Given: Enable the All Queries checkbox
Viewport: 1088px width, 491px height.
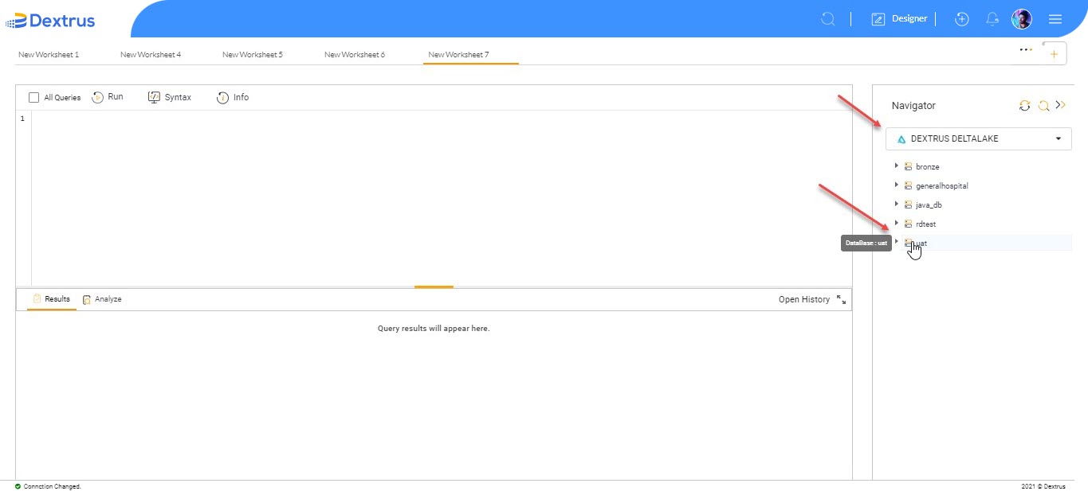Looking at the screenshot, I should coord(33,98).
